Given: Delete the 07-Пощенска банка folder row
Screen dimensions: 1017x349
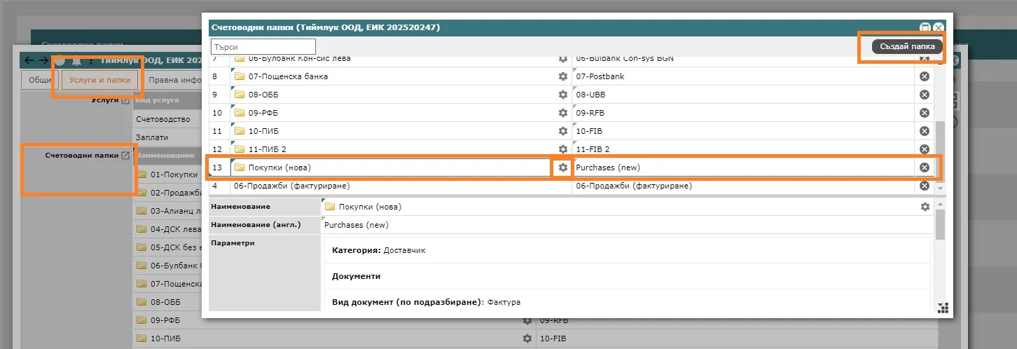Looking at the screenshot, I should click(x=924, y=76).
